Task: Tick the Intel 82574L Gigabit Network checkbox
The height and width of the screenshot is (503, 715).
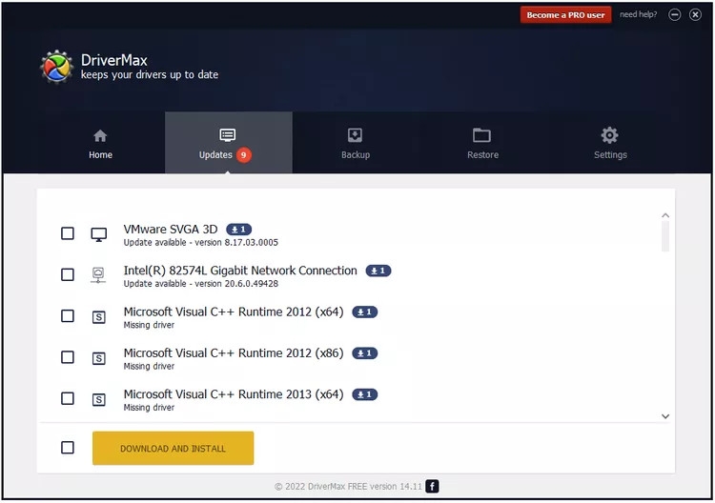Action: click(68, 274)
